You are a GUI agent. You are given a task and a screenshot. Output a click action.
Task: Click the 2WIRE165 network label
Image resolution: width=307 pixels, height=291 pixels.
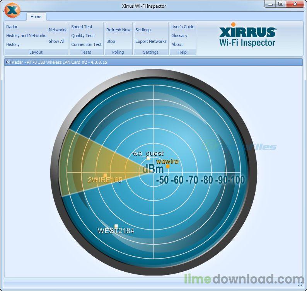point(105,180)
